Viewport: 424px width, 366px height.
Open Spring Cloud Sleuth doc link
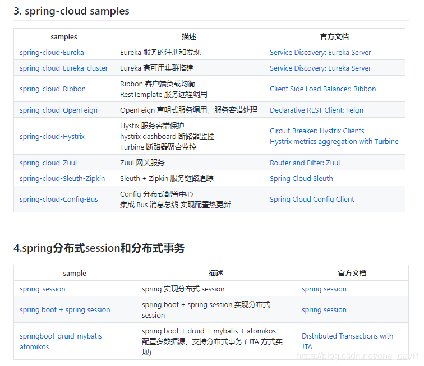[x=301, y=179]
